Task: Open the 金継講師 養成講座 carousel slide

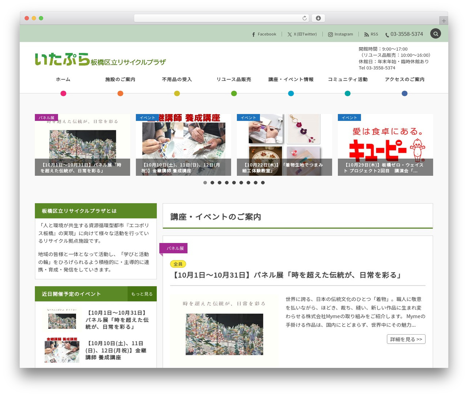Action: pyautogui.click(x=183, y=145)
